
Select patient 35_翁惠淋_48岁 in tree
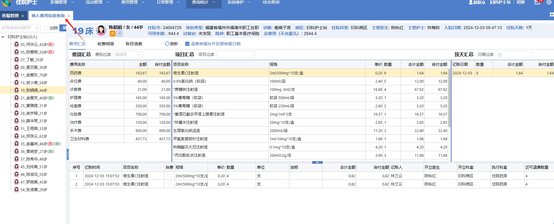click(40, 144)
